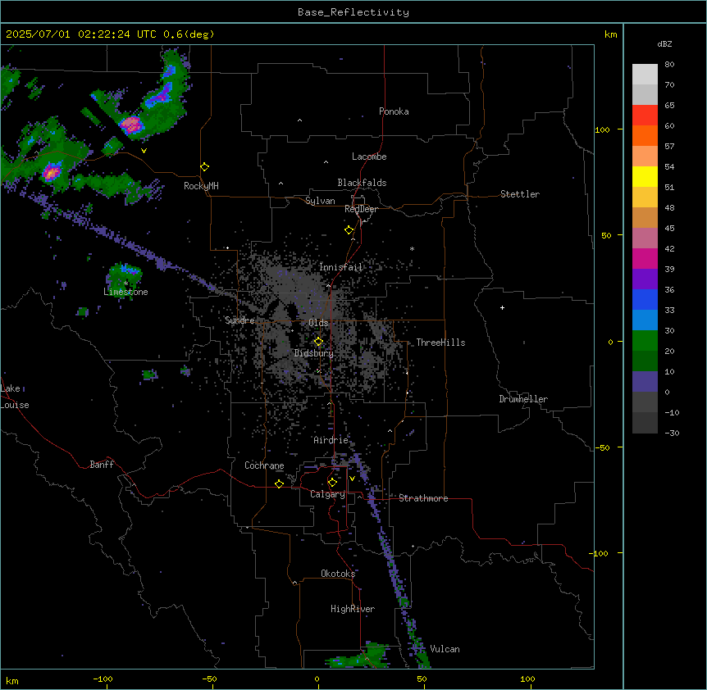The width and height of the screenshot is (707, 690).
Task: Click the yellow diamond marker above Calgary
Action: click(x=332, y=483)
